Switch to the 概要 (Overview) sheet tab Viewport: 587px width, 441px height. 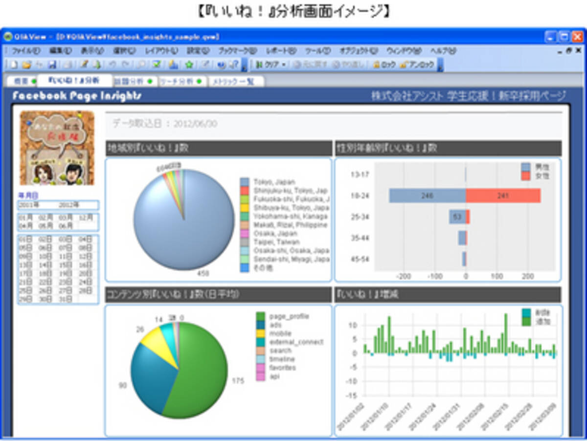(x=21, y=81)
